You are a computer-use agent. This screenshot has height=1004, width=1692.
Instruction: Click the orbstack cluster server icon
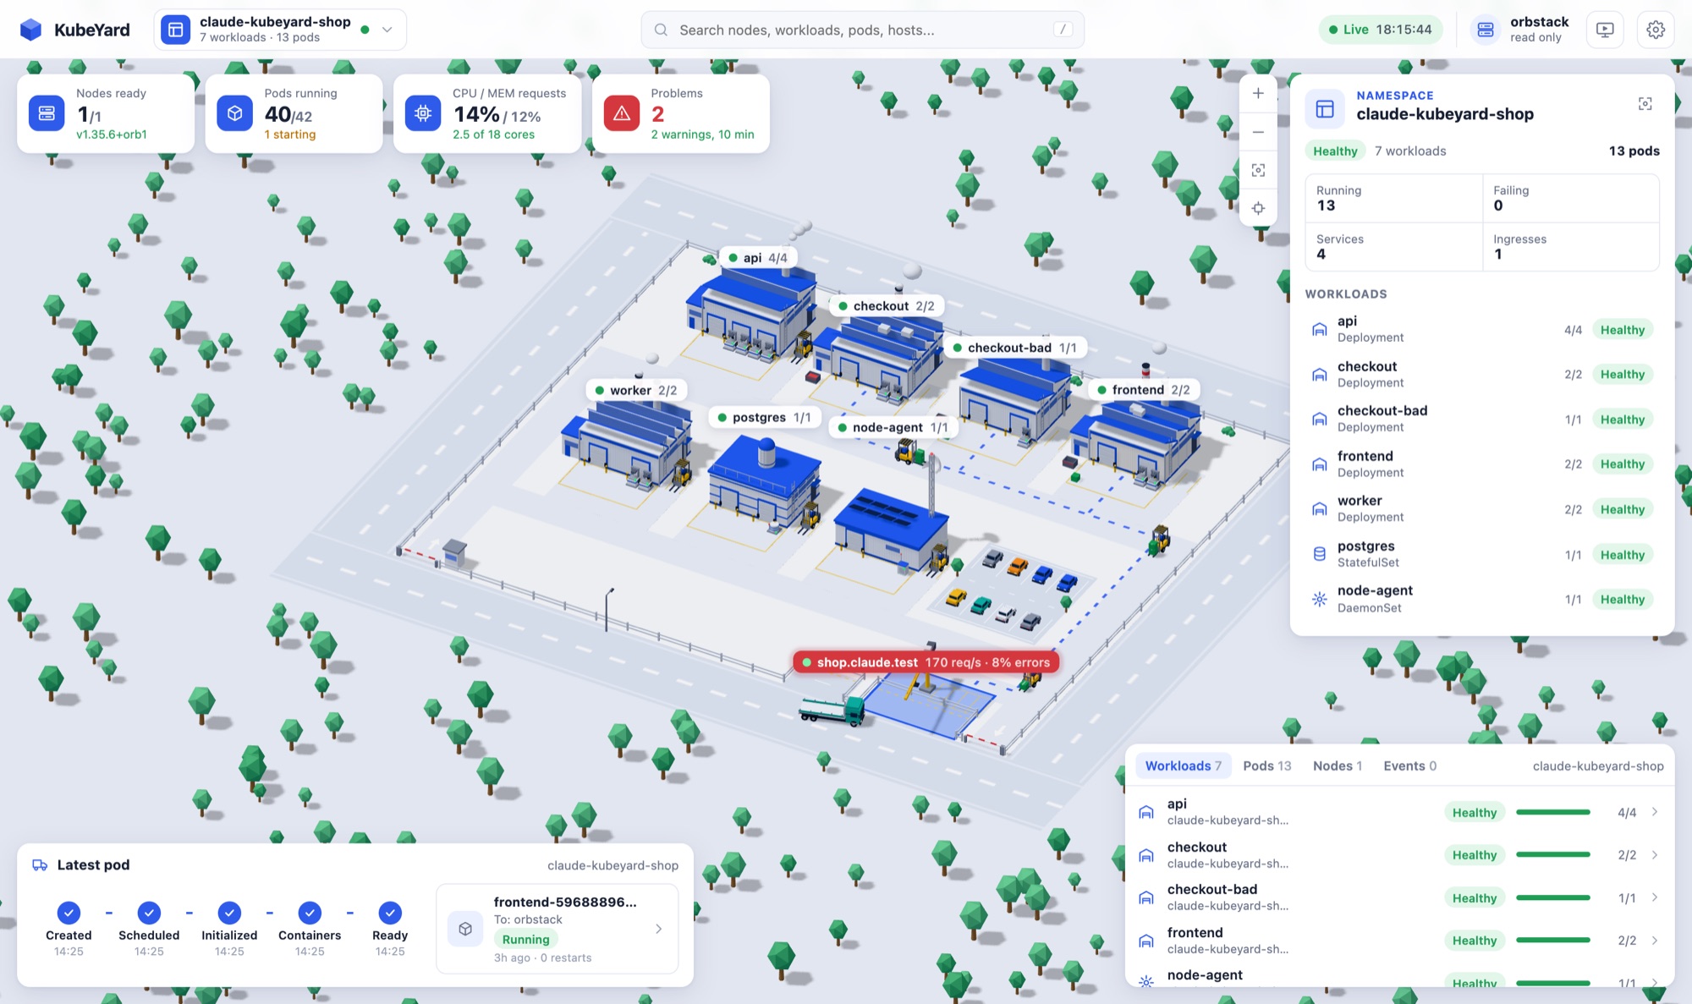pos(1486,30)
